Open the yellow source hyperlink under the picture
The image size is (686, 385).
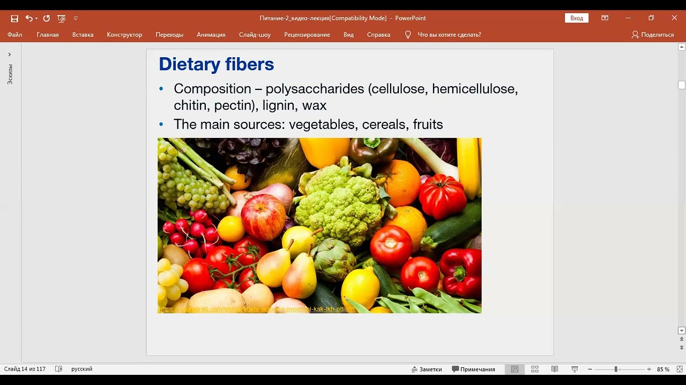(x=257, y=309)
